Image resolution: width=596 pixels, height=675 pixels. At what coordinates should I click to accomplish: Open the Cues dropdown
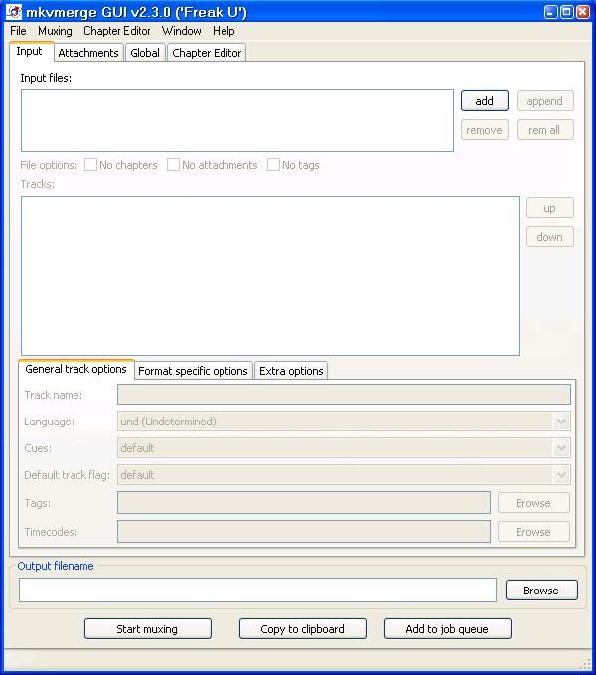344,448
